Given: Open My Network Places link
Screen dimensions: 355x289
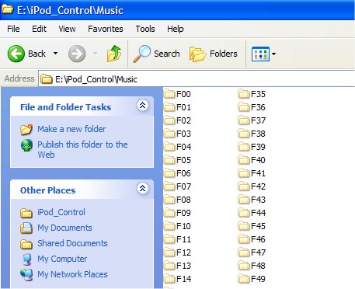Looking at the screenshot, I should pos(72,274).
